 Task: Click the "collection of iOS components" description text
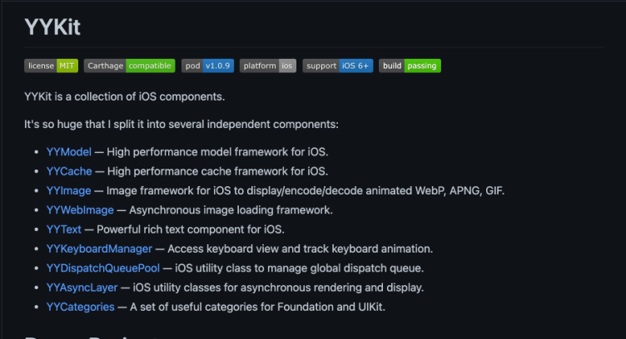125,96
